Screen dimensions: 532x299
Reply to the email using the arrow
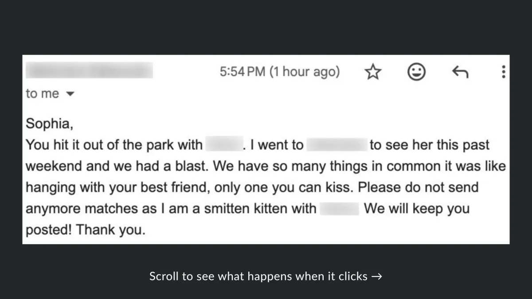(x=460, y=72)
